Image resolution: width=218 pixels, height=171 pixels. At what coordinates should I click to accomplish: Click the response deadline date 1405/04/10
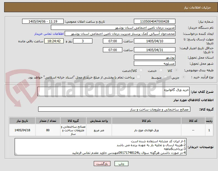(x=155, y=41)
